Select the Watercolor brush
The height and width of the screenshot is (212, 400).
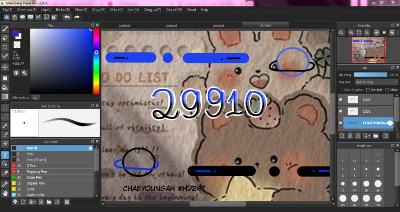(52, 195)
